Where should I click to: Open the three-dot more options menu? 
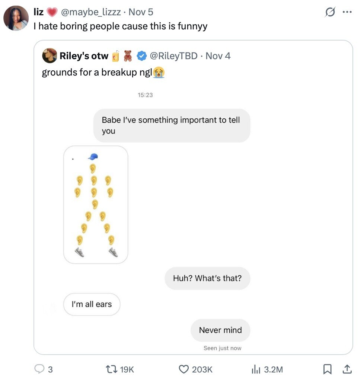(347, 12)
